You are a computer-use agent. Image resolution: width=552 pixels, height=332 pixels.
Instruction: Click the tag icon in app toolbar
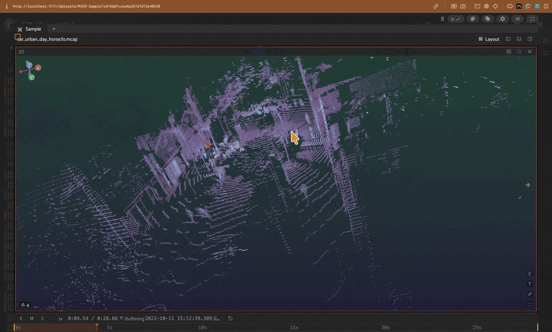[488, 19]
